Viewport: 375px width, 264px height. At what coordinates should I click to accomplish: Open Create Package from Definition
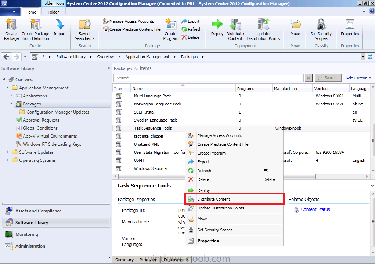(x=35, y=30)
